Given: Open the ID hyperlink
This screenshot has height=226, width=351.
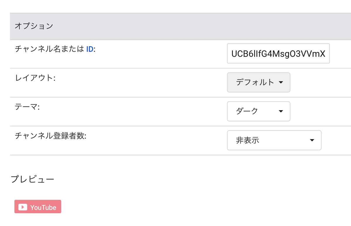Looking at the screenshot, I should (90, 49).
